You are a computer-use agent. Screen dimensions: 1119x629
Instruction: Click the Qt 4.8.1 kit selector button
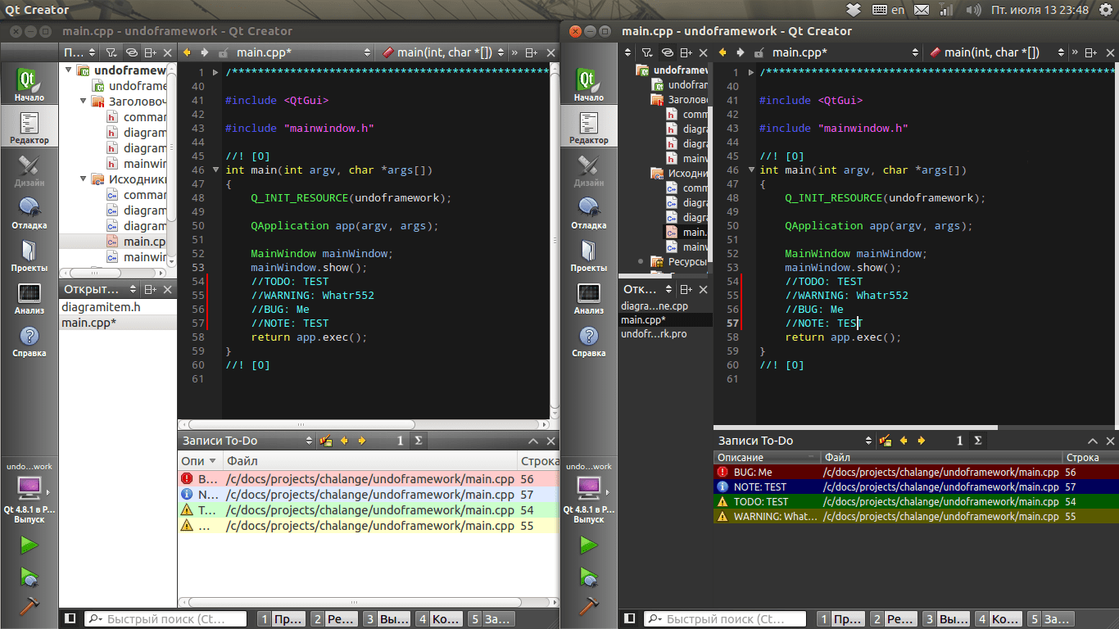click(x=29, y=491)
